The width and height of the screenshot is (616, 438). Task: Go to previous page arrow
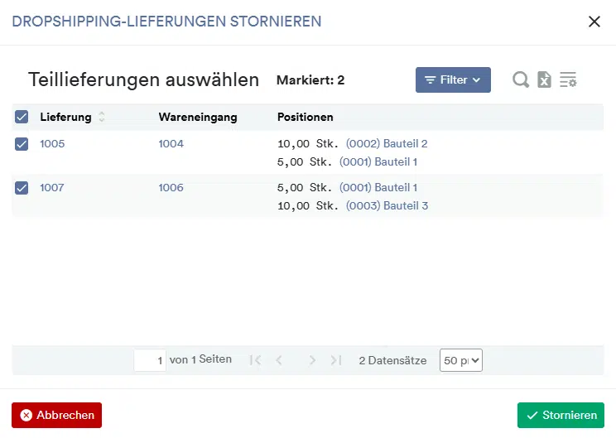[x=279, y=360]
